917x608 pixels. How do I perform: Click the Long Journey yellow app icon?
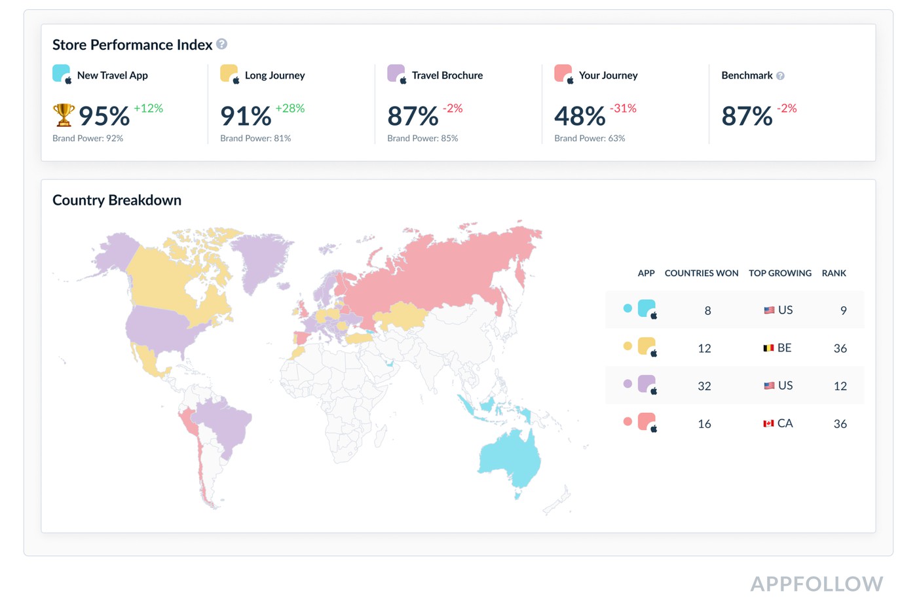tap(229, 73)
